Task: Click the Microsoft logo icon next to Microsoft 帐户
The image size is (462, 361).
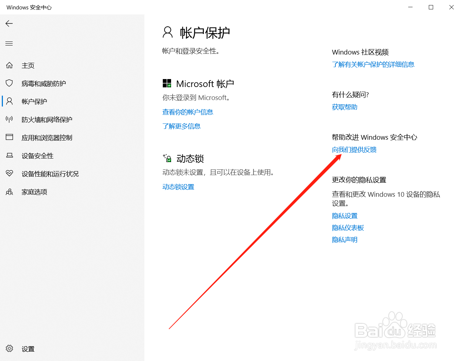Action: click(x=167, y=84)
